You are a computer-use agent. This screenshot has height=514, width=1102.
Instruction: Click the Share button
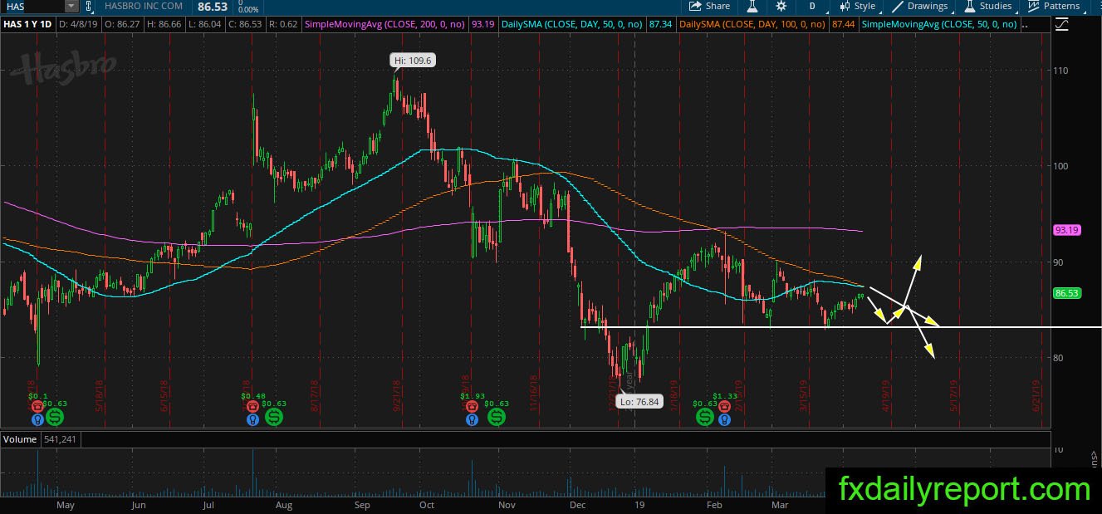point(710,6)
